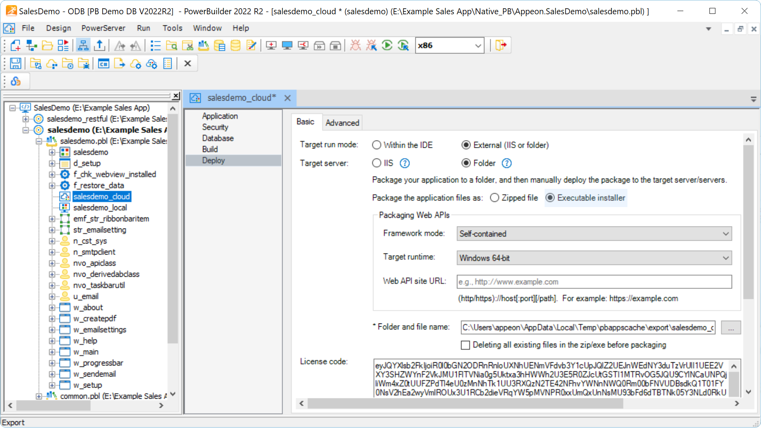761x428 pixels.
Task: Click the Open folder icon in main toolbar
Action: (x=48, y=46)
